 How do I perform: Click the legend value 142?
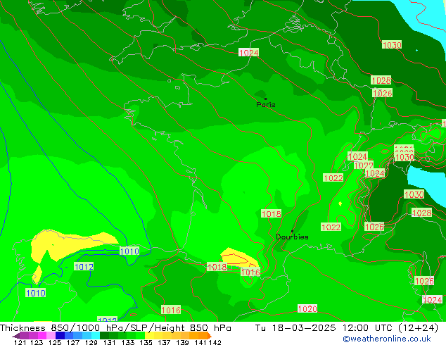tap(215, 342)
